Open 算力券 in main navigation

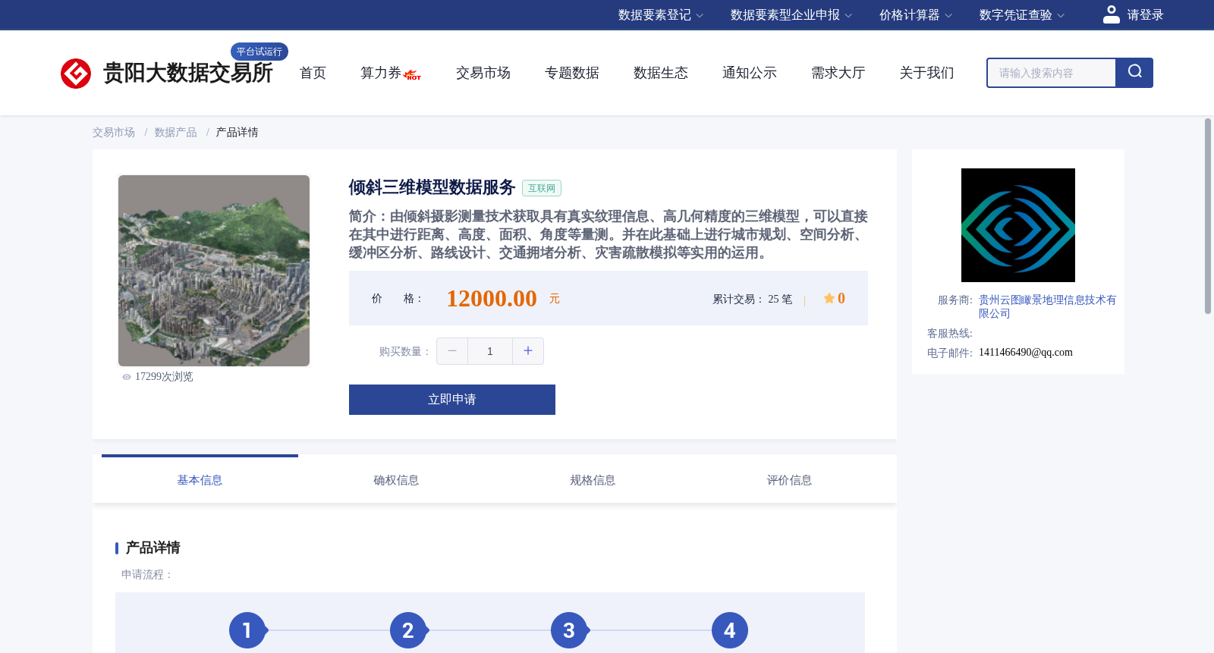click(x=381, y=73)
